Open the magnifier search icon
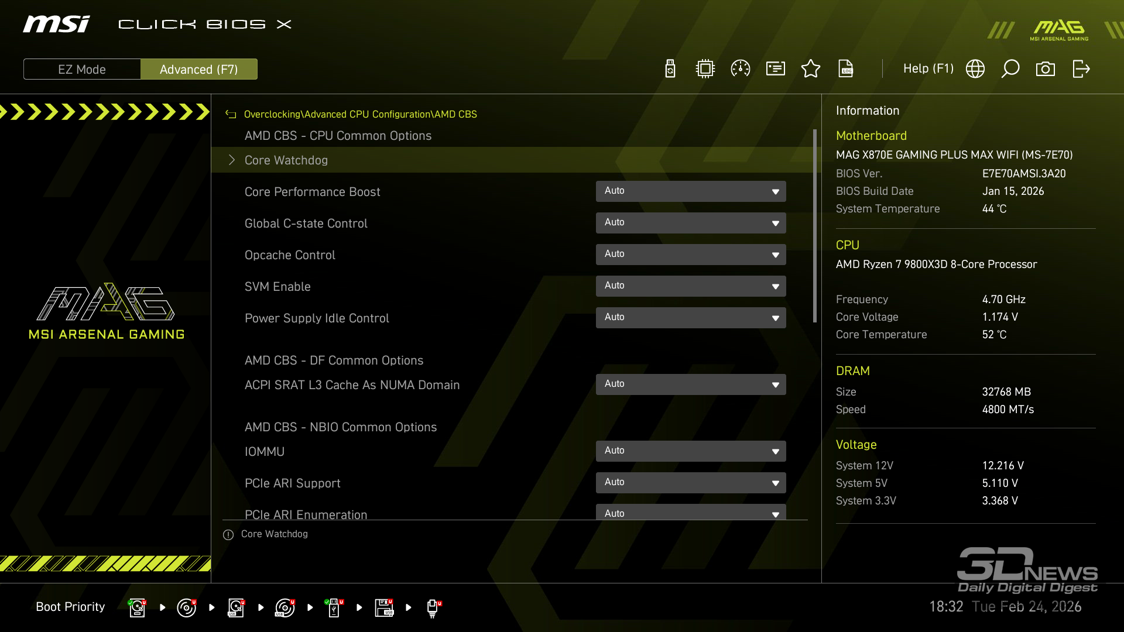Screen dimensions: 1124x632 [x=1010, y=69]
